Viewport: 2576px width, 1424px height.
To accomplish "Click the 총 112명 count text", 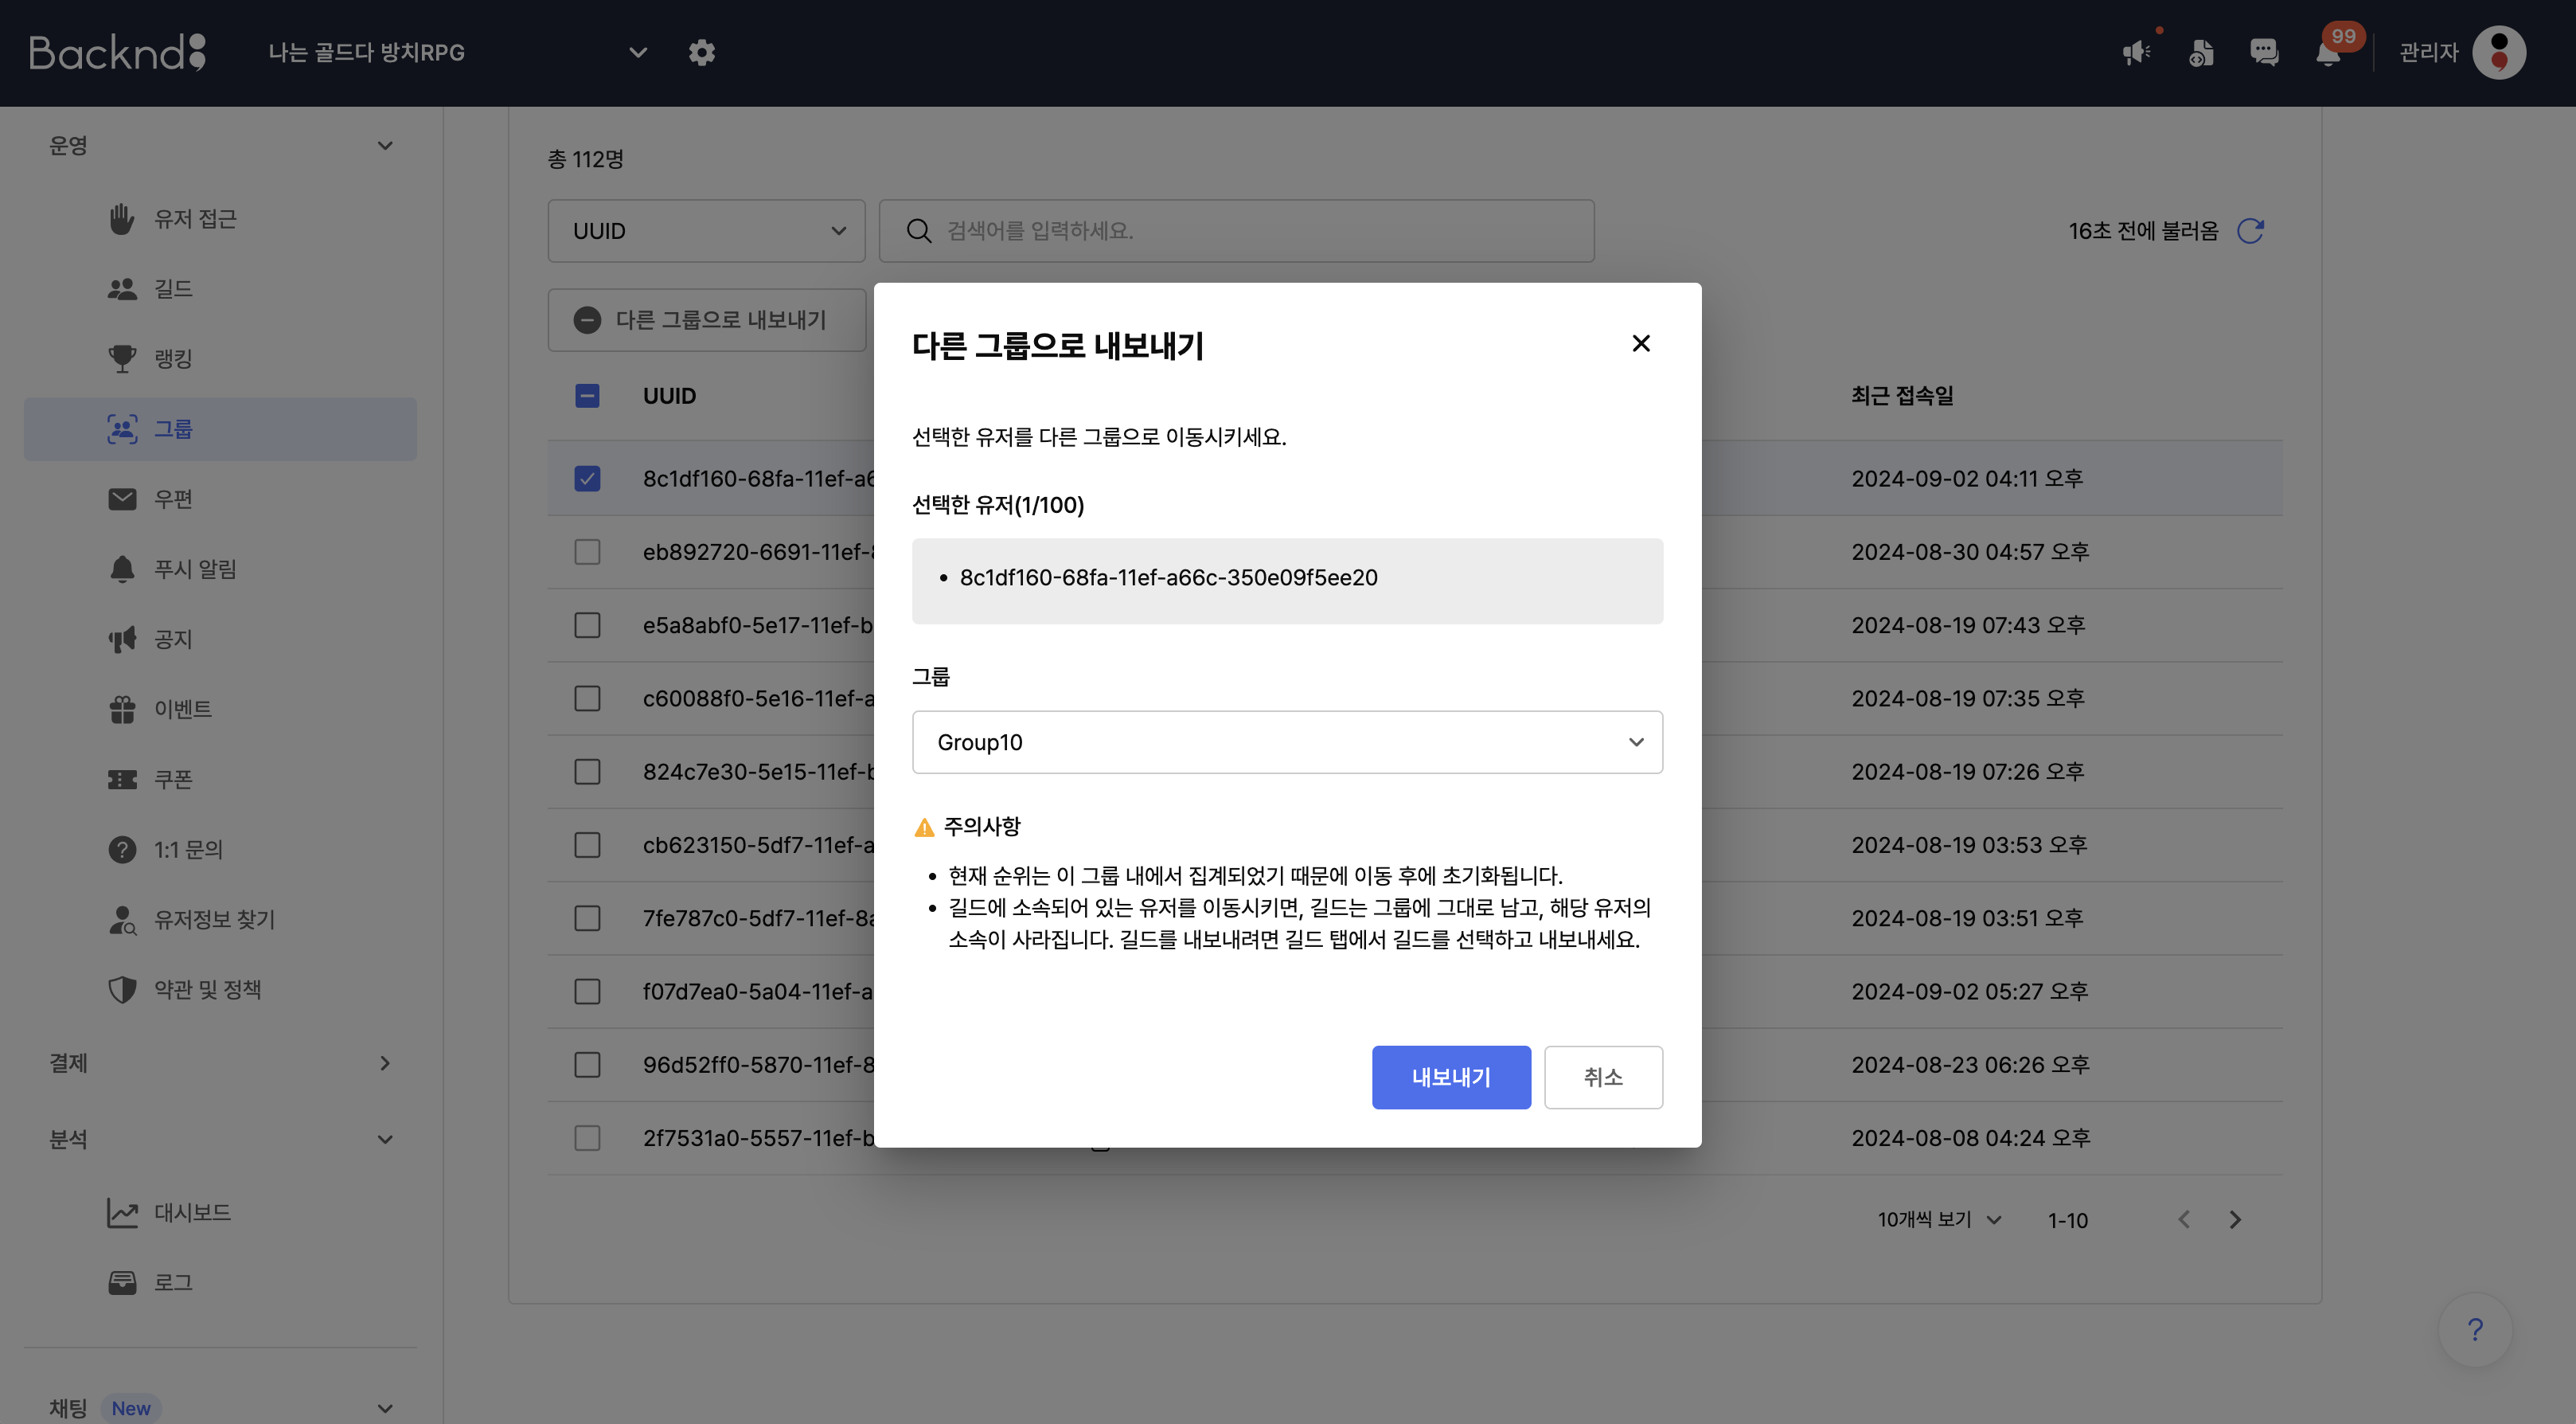I will tap(585, 159).
